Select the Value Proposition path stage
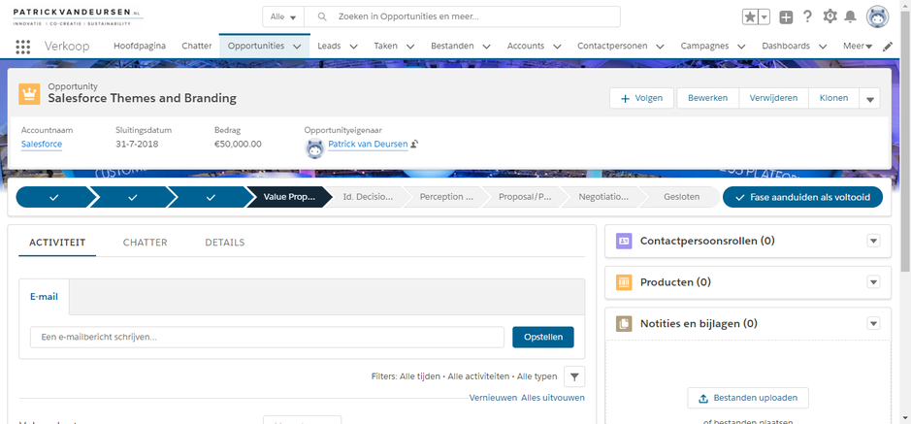 (289, 198)
